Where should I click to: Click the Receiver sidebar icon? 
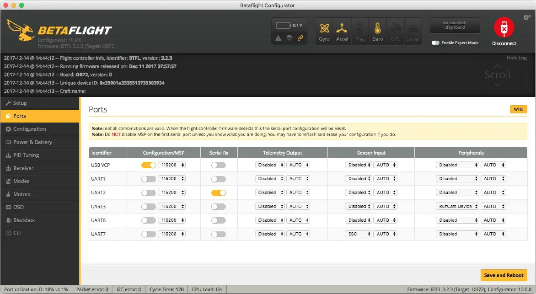(8, 168)
